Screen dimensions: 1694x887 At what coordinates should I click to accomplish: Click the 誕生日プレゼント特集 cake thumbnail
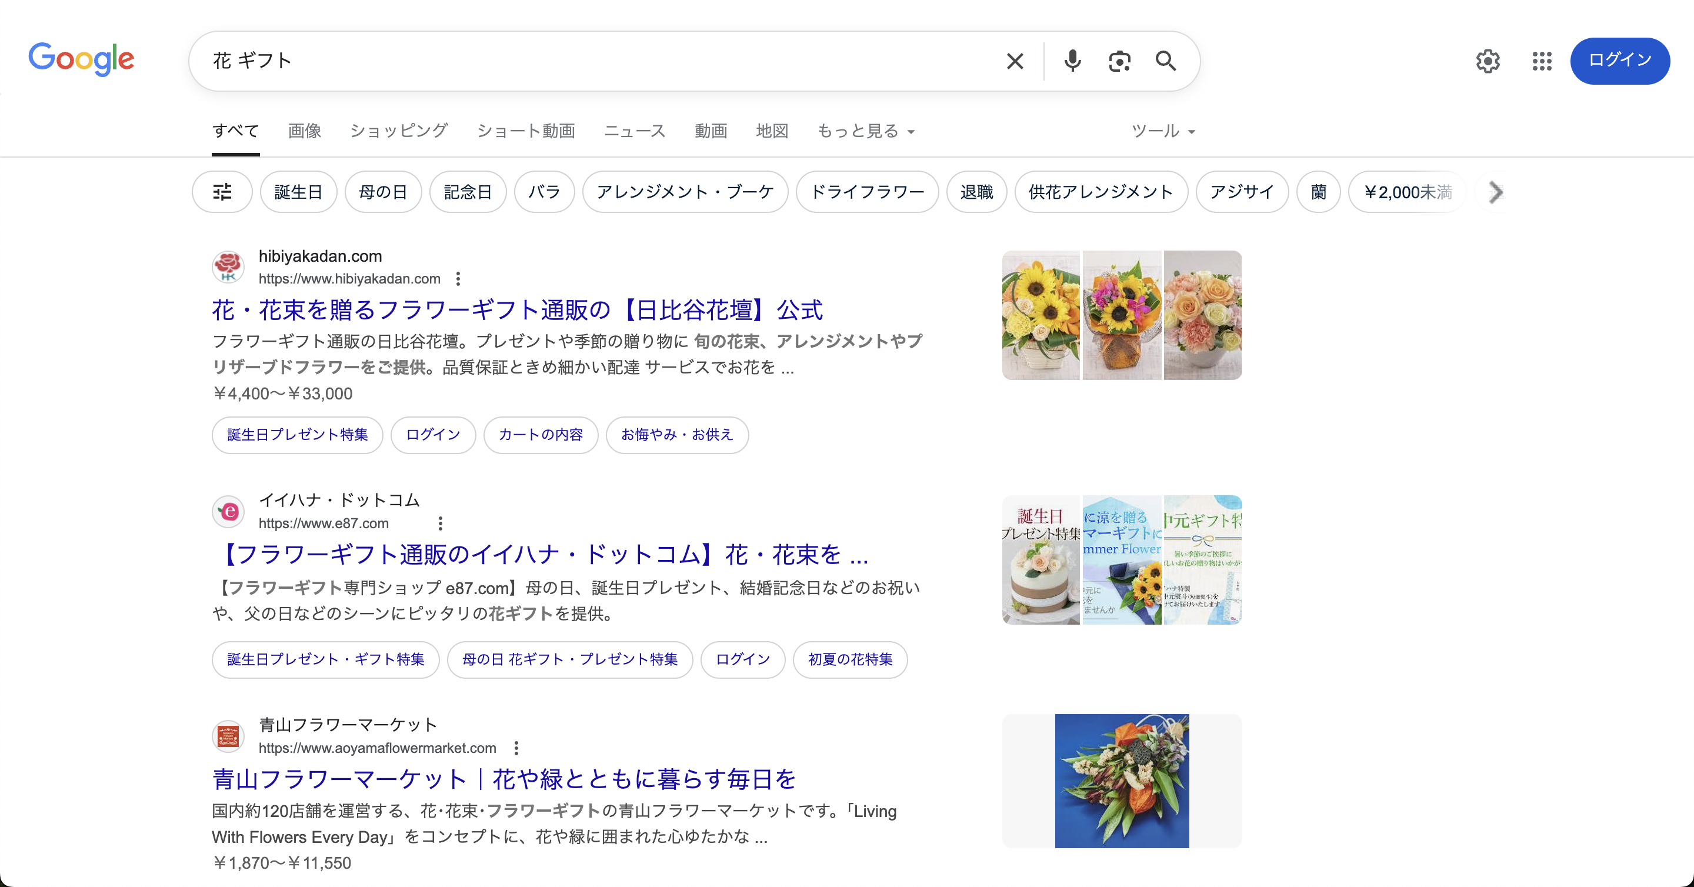pyautogui.click(x=1041, y=559)
